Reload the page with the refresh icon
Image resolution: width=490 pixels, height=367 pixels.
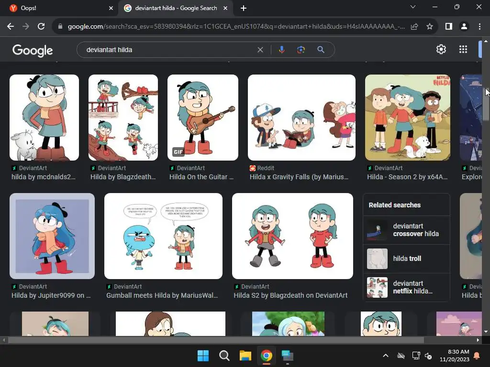point(41,27)
